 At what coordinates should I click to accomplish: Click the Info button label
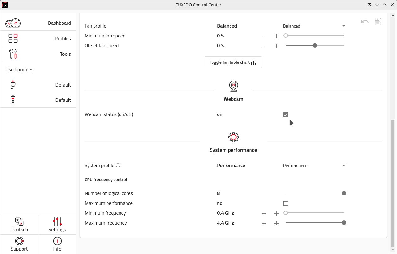(57, 249)
